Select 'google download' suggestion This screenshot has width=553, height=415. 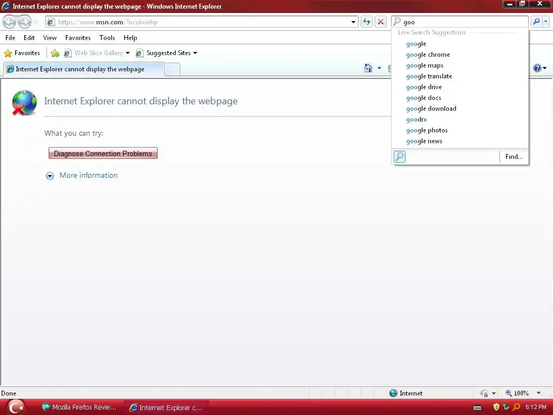tap(460, 109)
